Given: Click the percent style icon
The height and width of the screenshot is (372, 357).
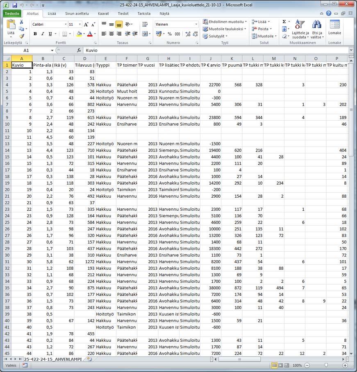Looking at the screenshot, I should (169, 34).
